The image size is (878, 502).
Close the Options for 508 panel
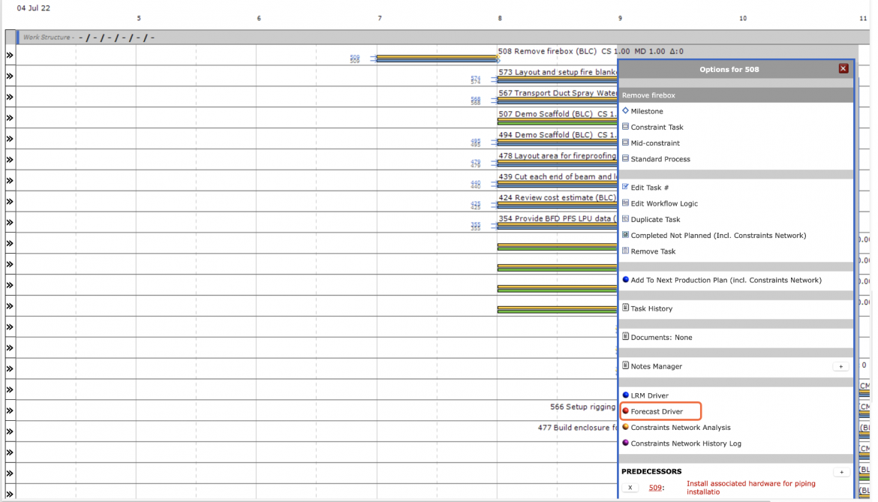[843, 68]
